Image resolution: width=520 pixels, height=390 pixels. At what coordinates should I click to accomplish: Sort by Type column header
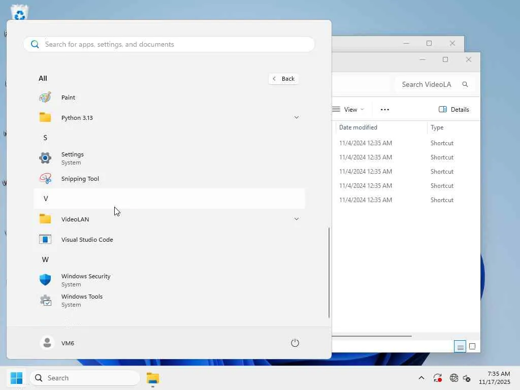(437, 127)
